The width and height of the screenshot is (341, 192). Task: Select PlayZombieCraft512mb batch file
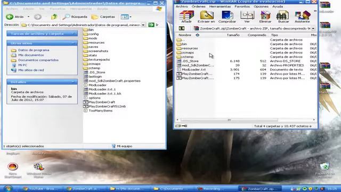coord(105,107)
